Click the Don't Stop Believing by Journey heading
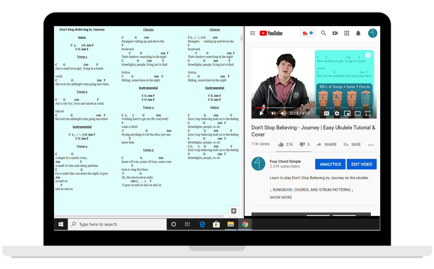The image size is (434, 269). click(x=82, y=29)
